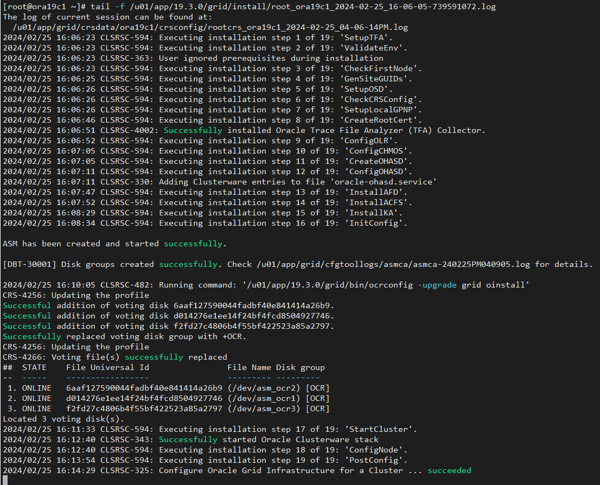Click the asmca-240225PM040905.log path
Image resolution: width=600 pixels, height=485 pixels.
393,265
